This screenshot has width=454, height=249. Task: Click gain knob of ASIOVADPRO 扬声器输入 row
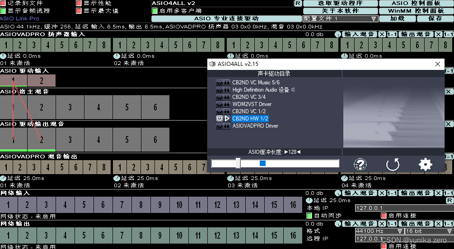coord(337,34)
